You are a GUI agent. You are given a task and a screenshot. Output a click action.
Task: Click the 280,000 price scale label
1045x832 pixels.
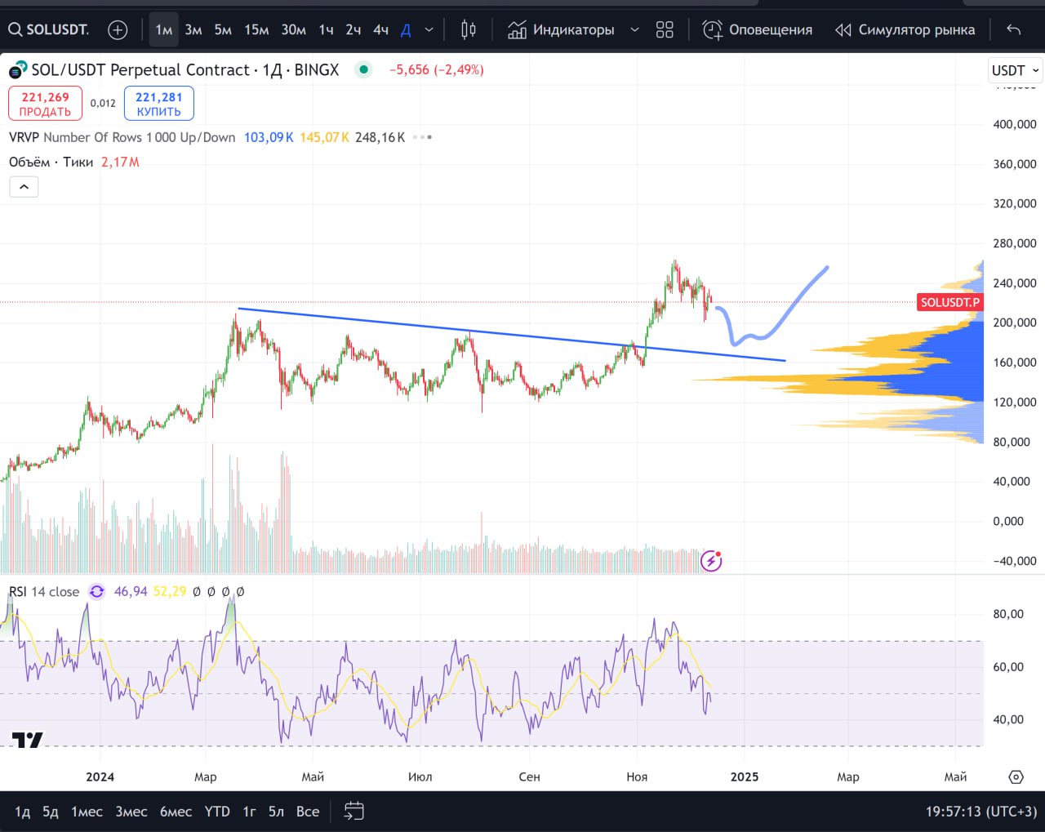pos(1015,243)
